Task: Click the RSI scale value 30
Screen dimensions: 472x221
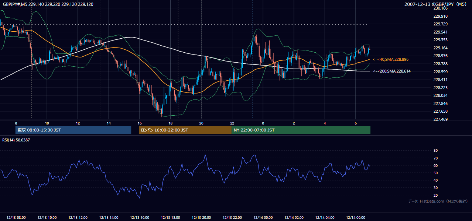Action: tap(435, 188)
